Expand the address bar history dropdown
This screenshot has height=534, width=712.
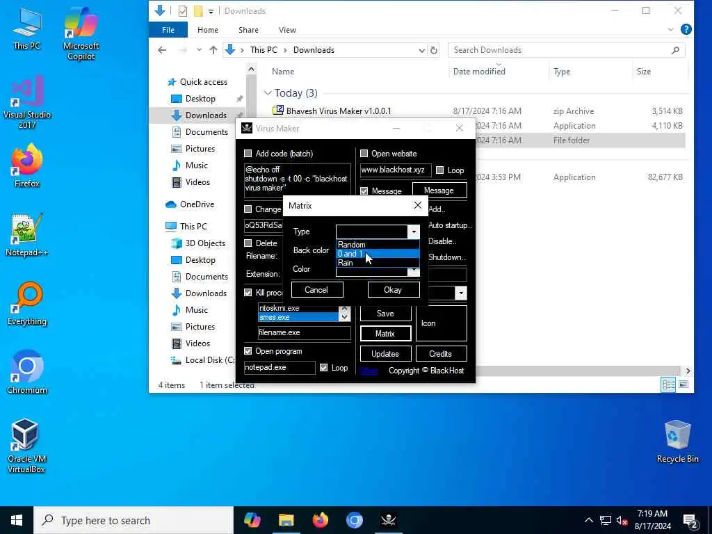(421, 50)
